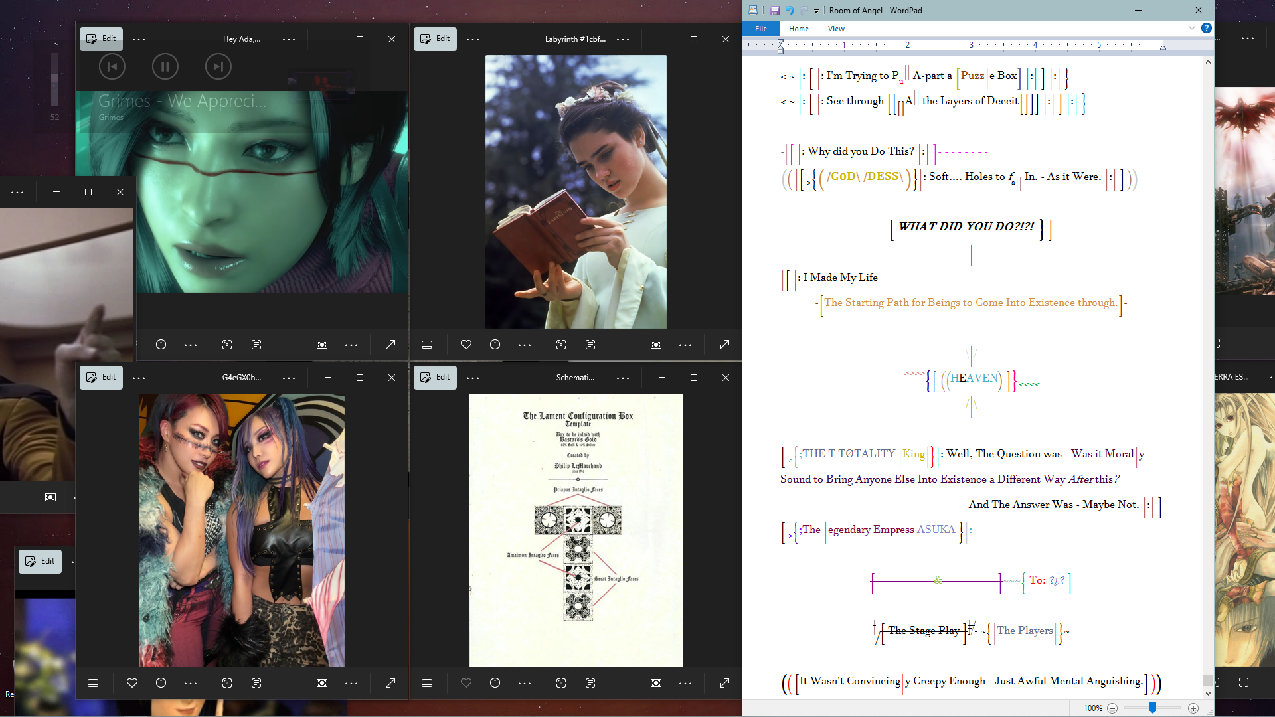
Task: Click Edit button on Labyrinth photo window
Action: 435,39
